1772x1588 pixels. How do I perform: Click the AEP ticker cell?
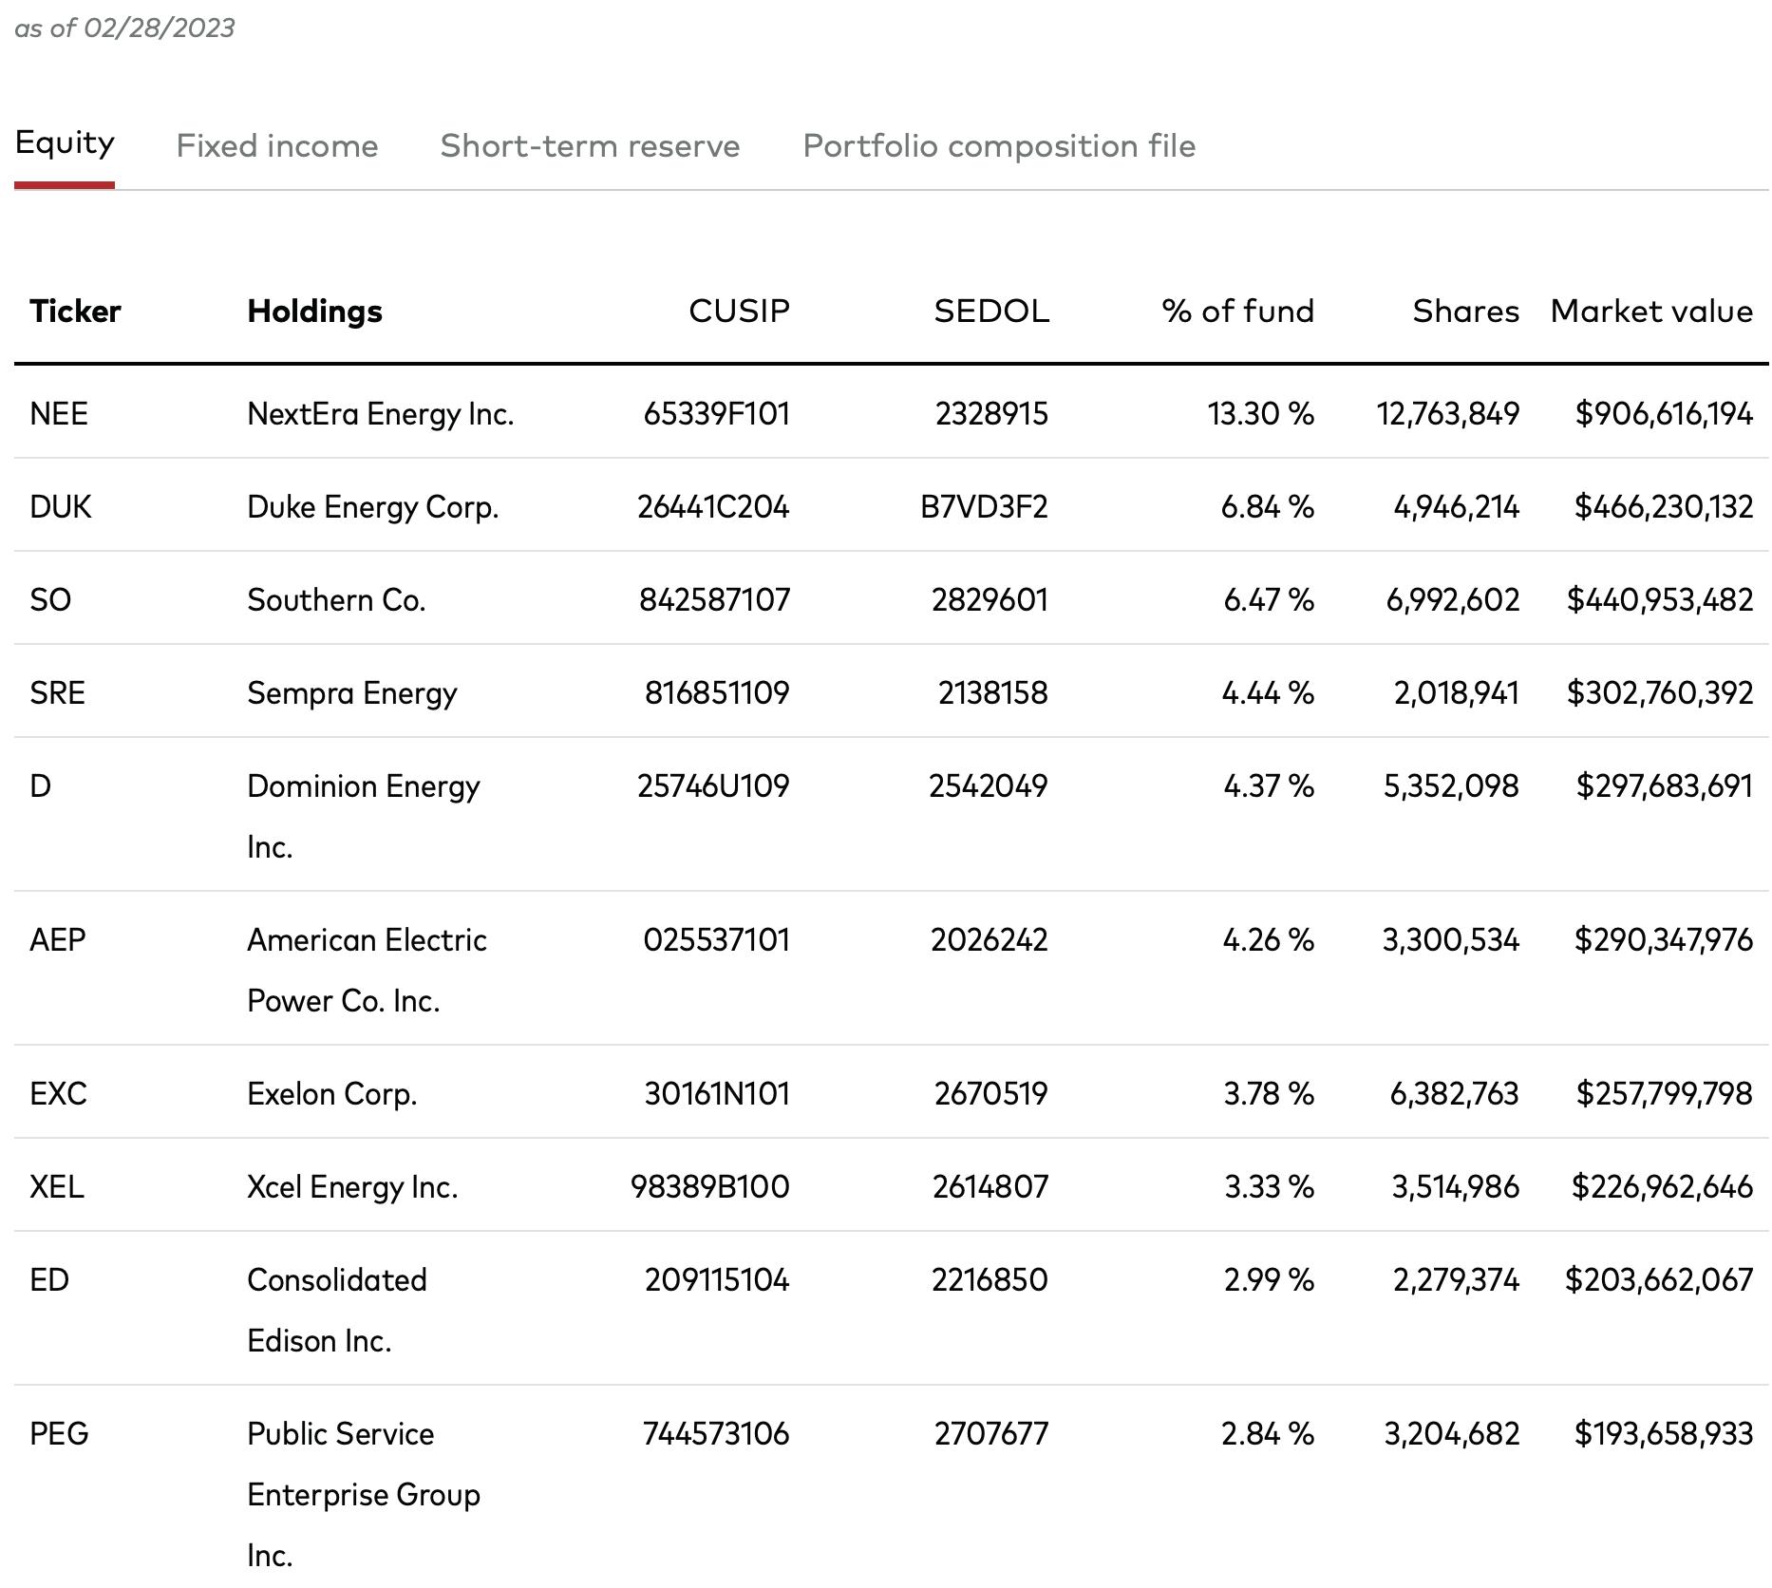58,939
